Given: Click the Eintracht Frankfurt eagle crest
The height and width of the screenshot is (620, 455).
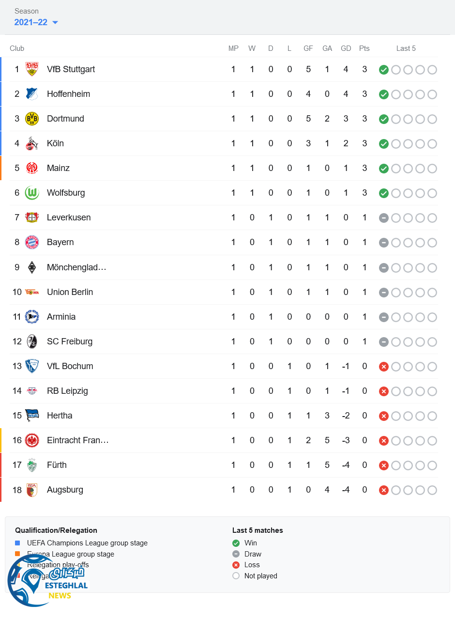Looking at the screenshot, I should click(x=32, y=440).
